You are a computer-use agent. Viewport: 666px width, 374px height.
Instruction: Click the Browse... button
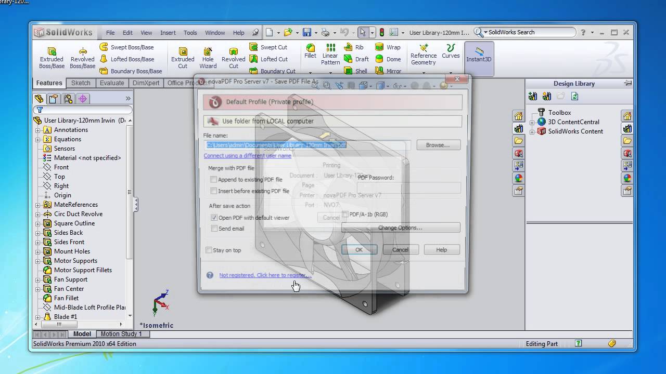click(x=438, y=145)
